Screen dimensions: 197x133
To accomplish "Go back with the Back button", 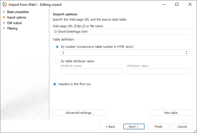I will click(110, 127).
